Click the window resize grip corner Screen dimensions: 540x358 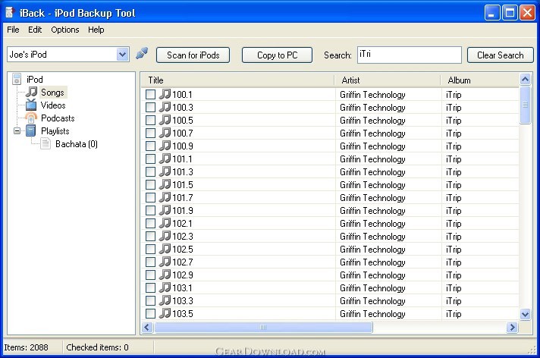pos(532,350)
